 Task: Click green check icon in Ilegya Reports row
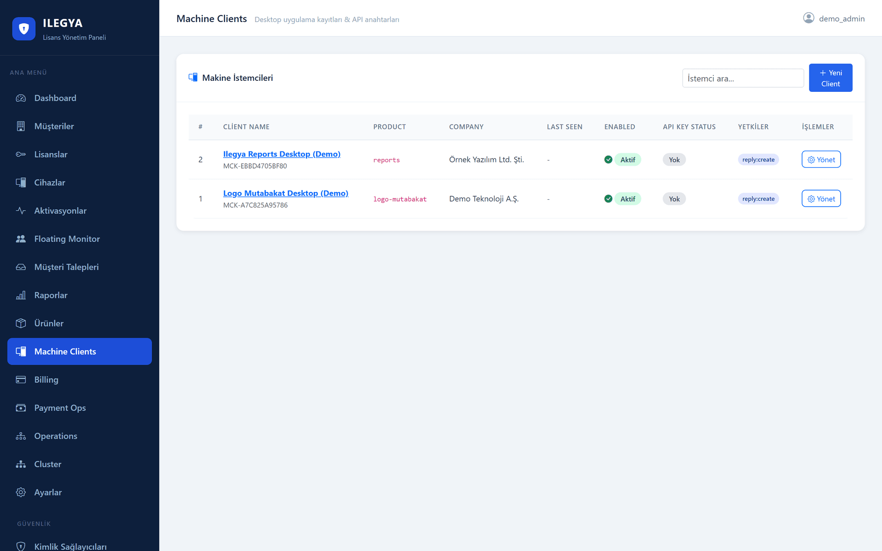coord(608,159)
